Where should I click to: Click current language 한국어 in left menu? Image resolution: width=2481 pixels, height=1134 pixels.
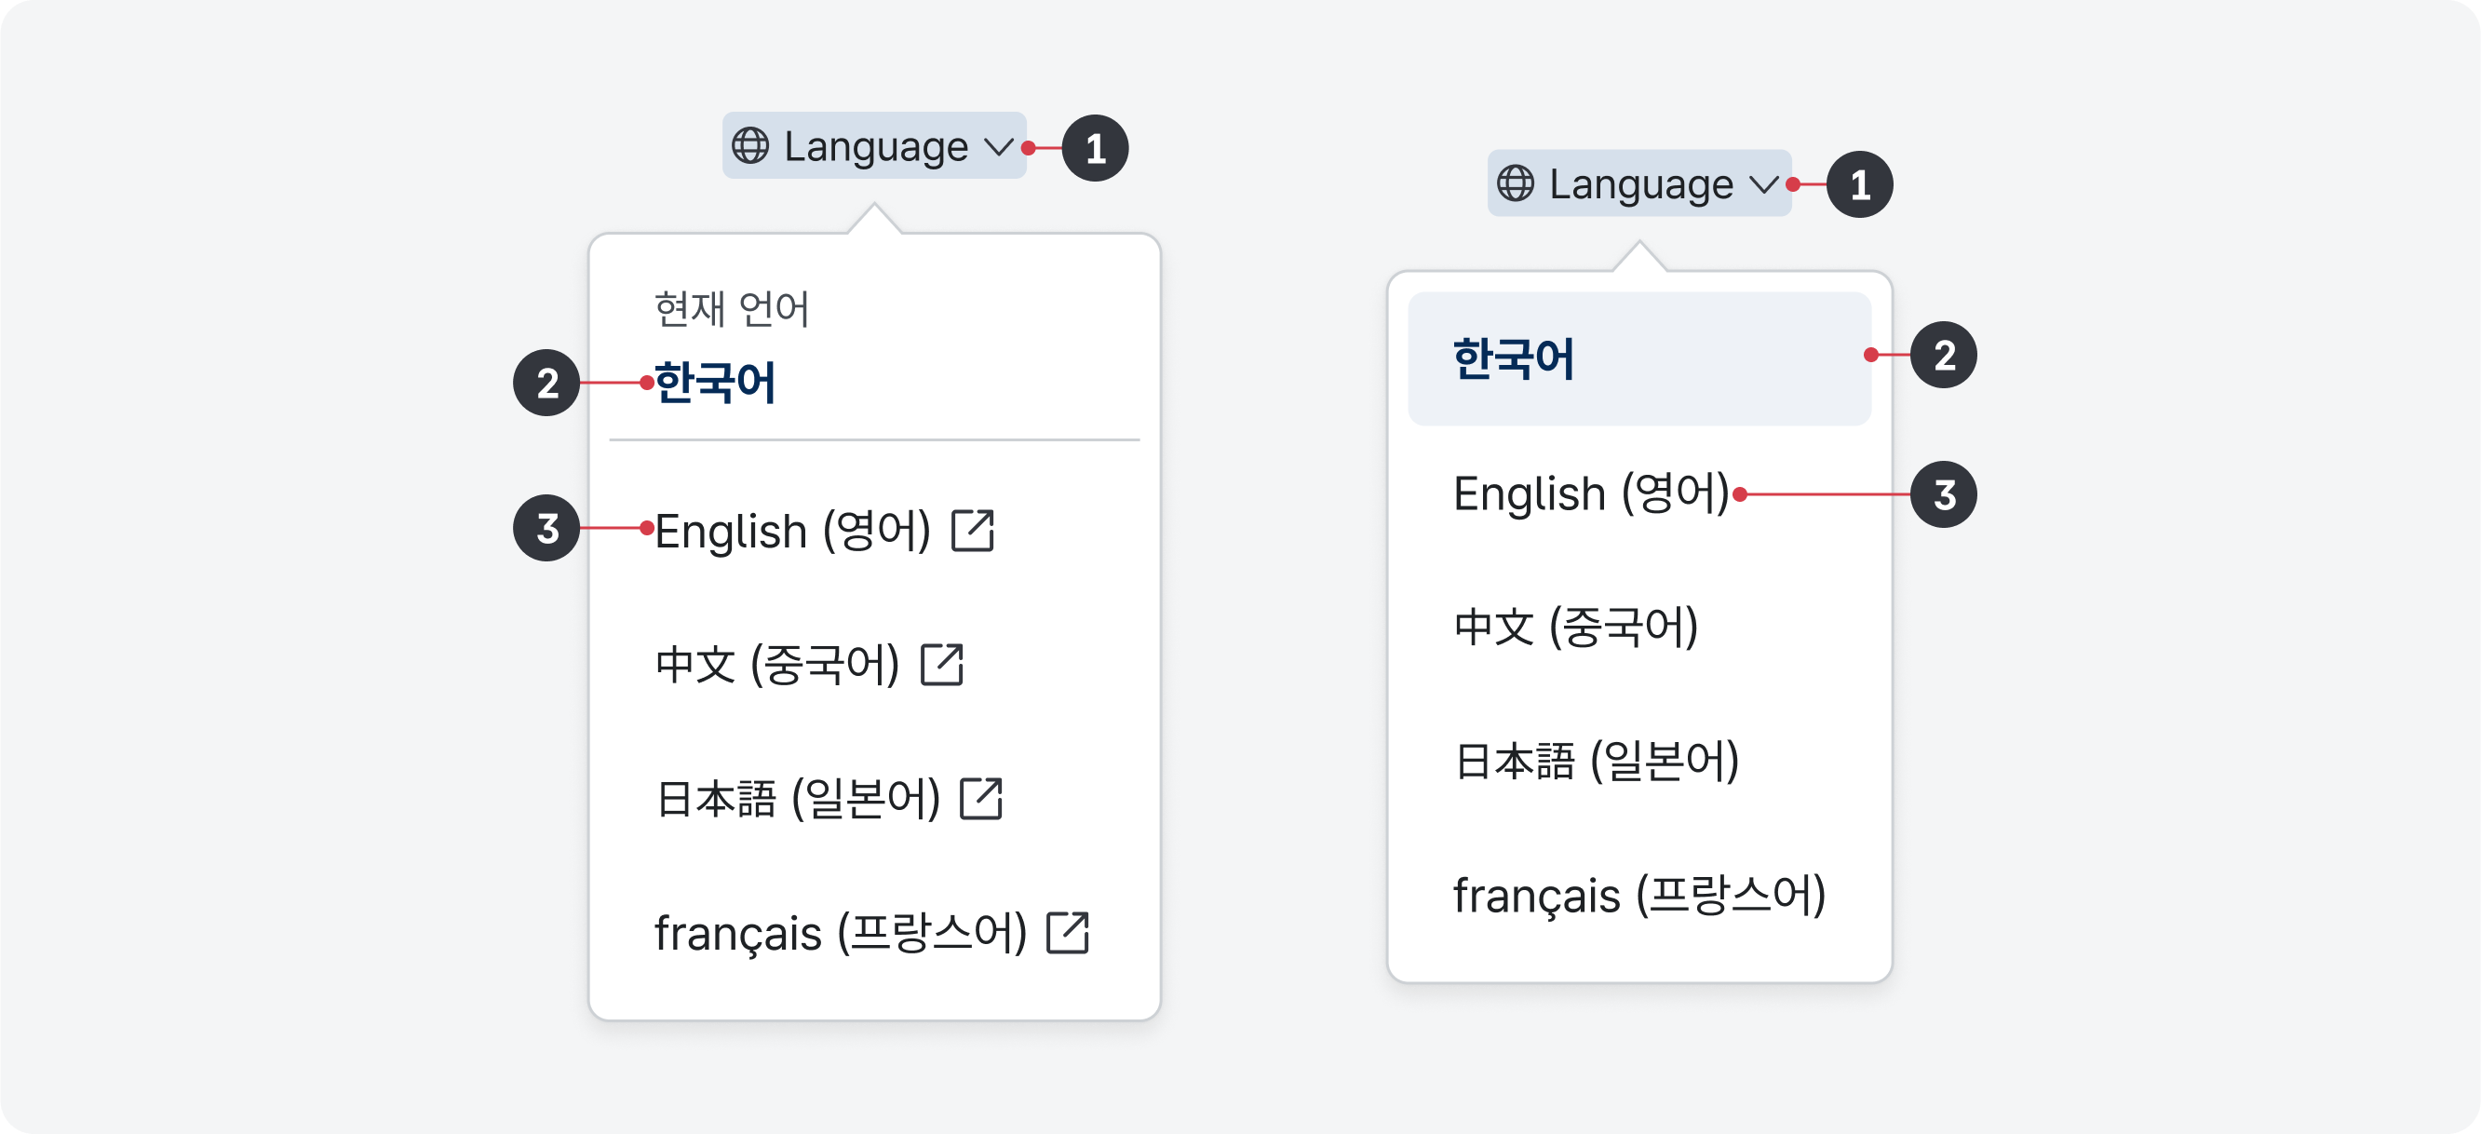(x=715, y=384)
